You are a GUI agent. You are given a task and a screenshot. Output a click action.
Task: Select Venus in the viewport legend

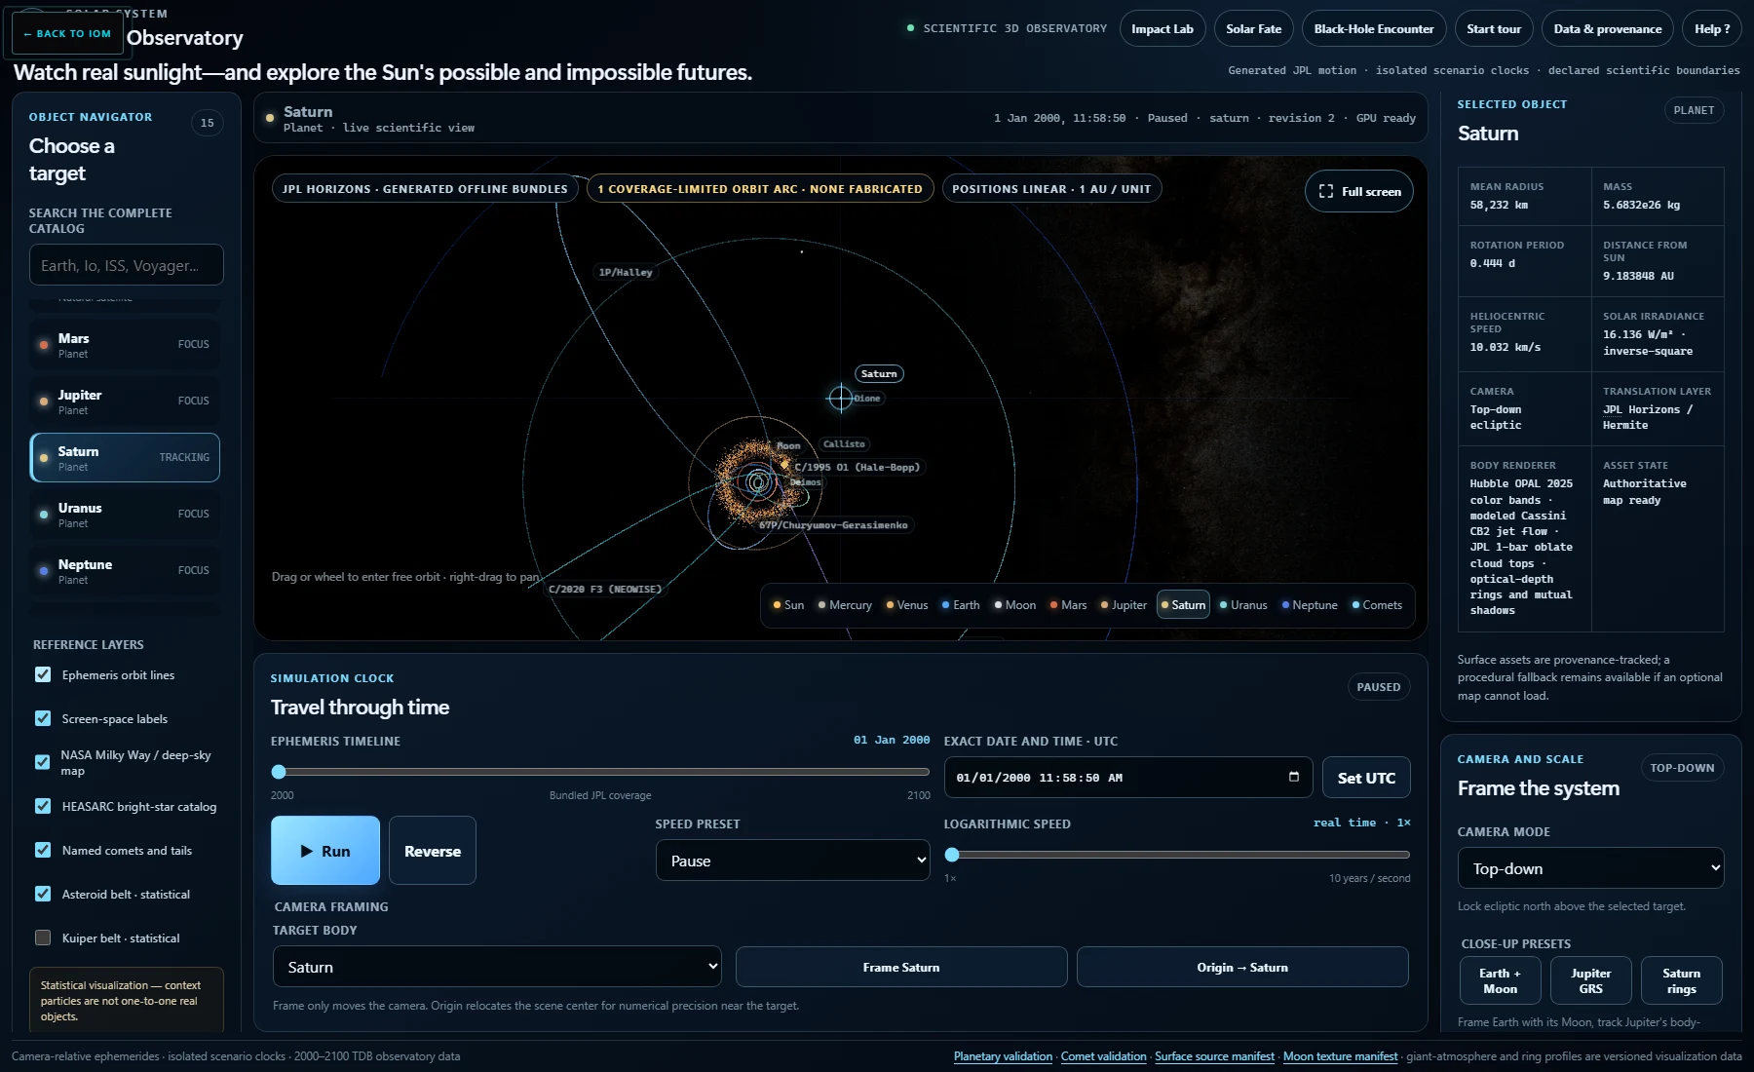[906, 605]
